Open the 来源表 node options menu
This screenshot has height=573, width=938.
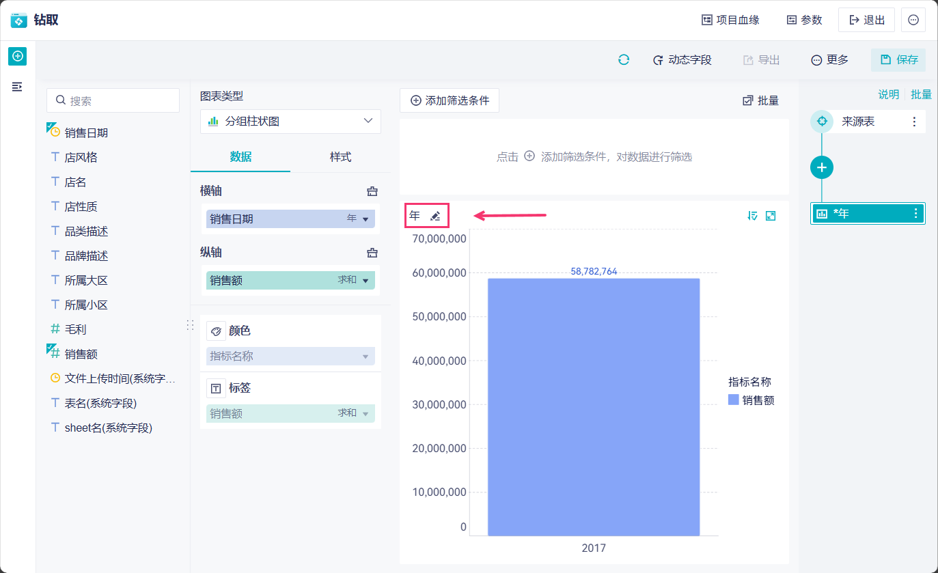[914, 122]
